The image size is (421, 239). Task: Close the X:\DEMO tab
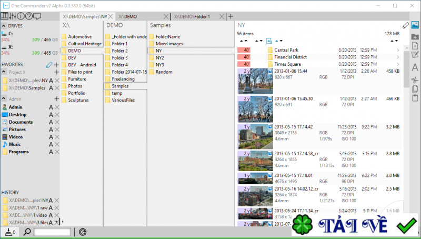(x=166, y=17)
